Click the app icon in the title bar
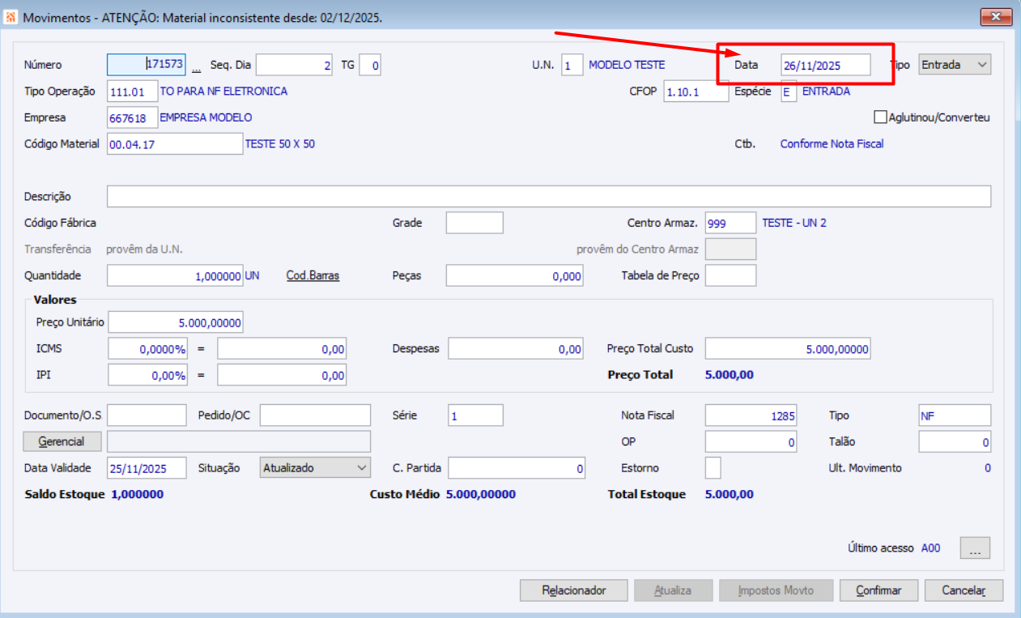 [11, 16]
